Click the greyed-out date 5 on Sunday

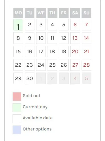click(x=86, y=78)
